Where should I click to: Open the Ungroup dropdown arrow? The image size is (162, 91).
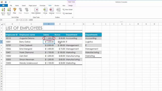click(x=52, y=15)
